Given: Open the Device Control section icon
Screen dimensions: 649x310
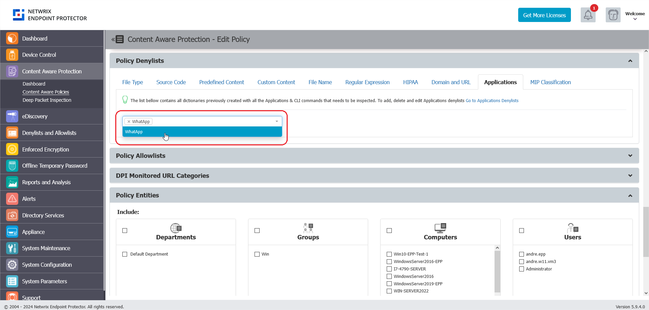Looking at the screenshot, I should (x=12, y=55).
